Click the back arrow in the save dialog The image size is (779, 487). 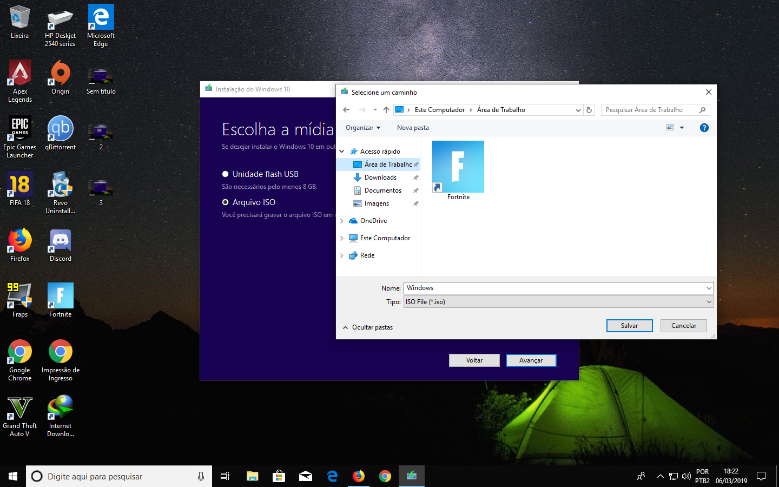tap(346, 110)
